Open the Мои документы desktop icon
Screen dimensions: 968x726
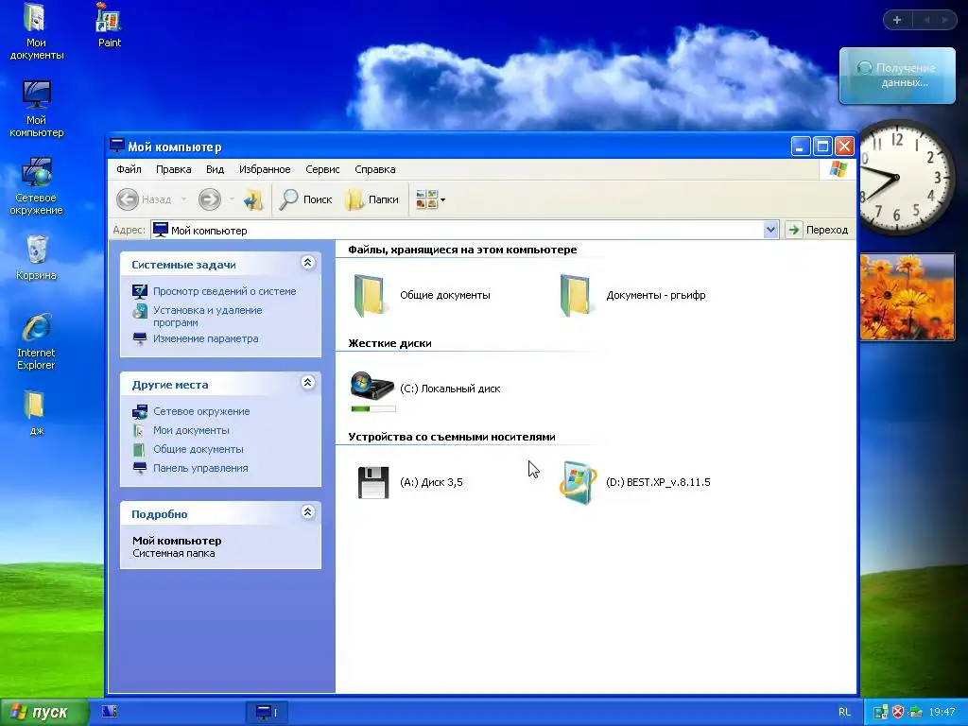point(36,31)
